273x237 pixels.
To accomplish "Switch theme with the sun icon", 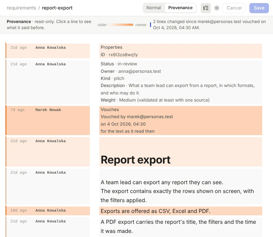I will (x=217, y=8).
